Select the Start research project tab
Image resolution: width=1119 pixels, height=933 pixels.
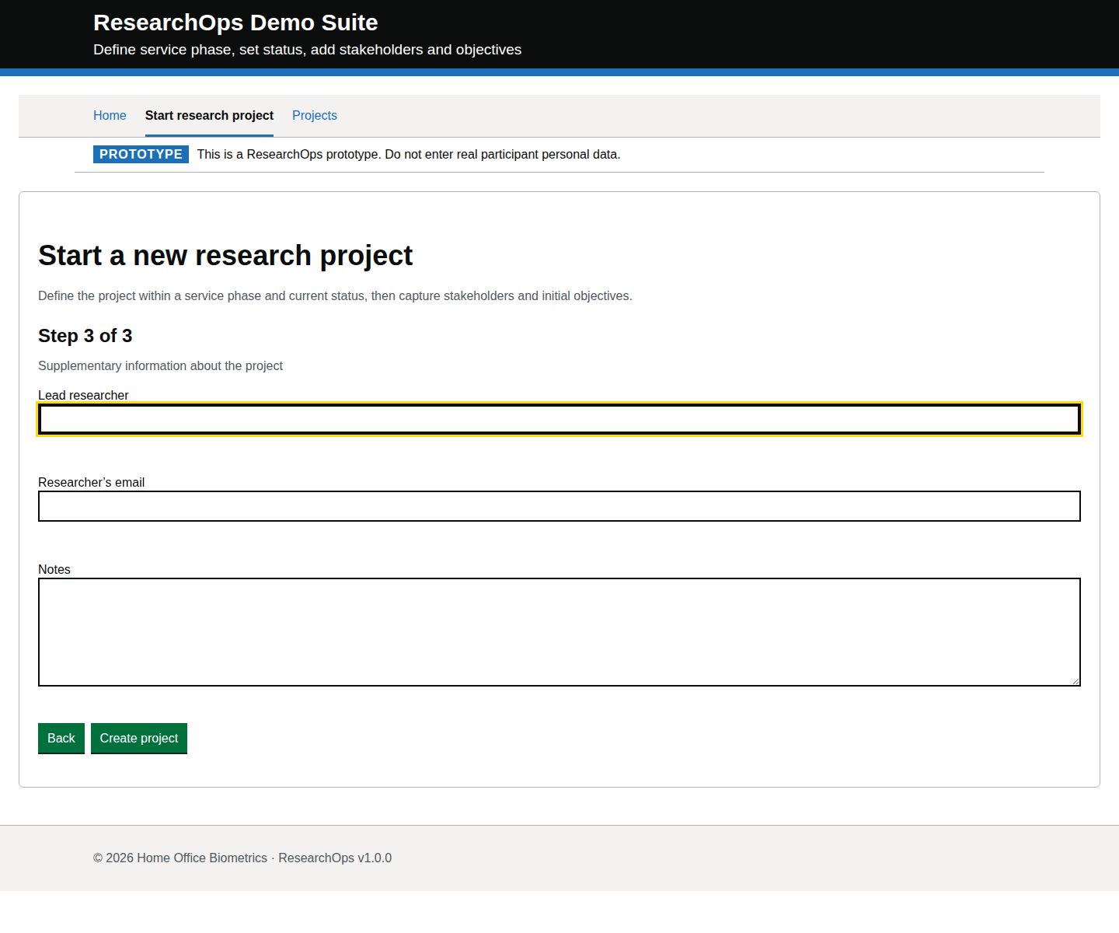(x=209, y=115)
